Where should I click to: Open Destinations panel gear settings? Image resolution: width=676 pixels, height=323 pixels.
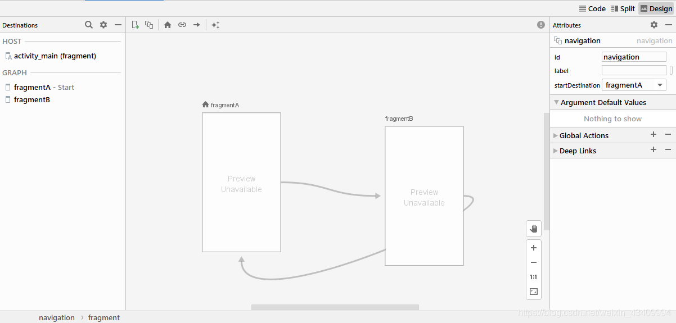point(103,25)
